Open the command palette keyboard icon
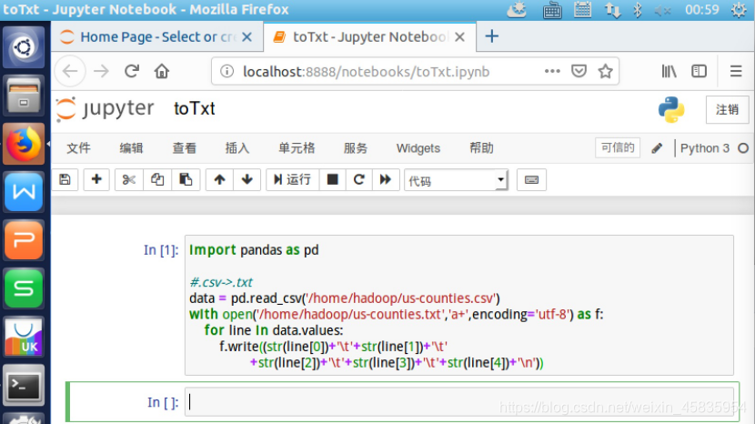 click(531, 180)
